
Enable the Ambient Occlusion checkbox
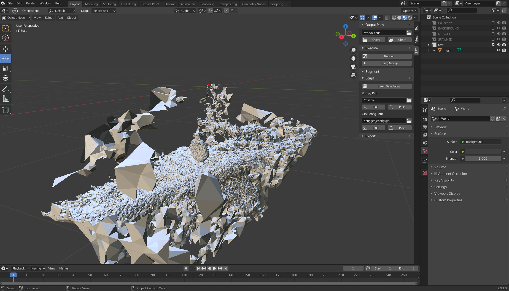pos(436,174)
